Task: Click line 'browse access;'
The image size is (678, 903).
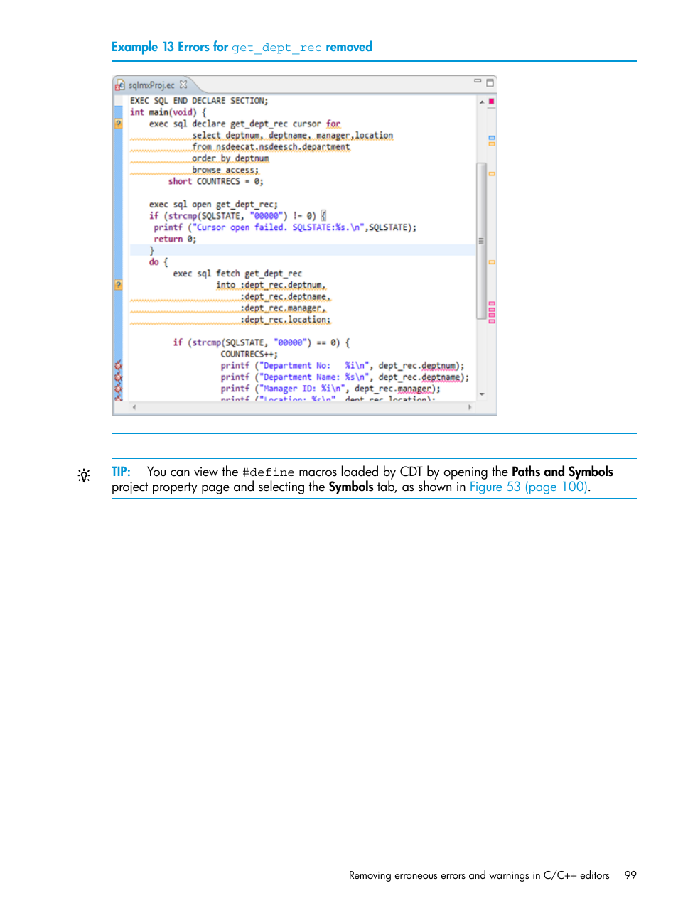Action: [225, 170]
